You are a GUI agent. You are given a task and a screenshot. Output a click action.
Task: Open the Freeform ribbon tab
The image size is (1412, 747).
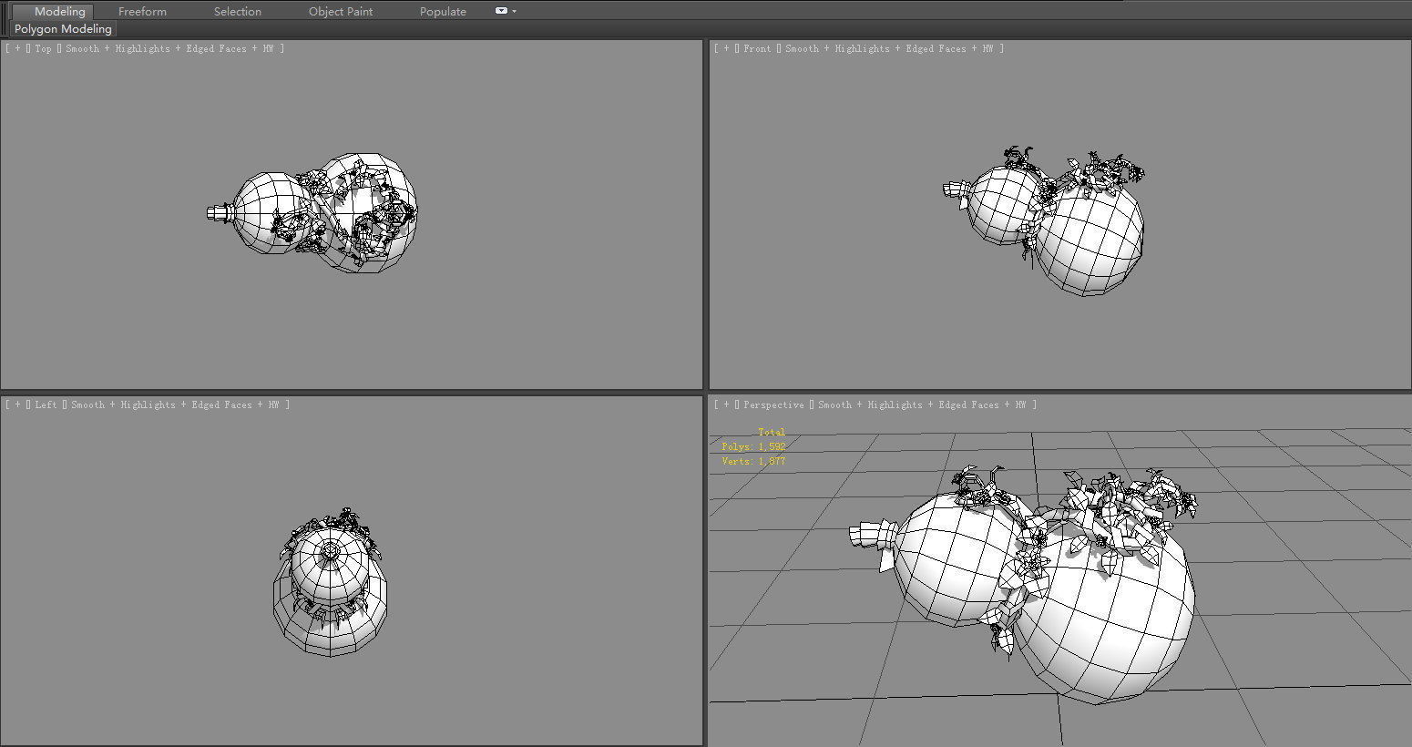(x=142, y=11)
